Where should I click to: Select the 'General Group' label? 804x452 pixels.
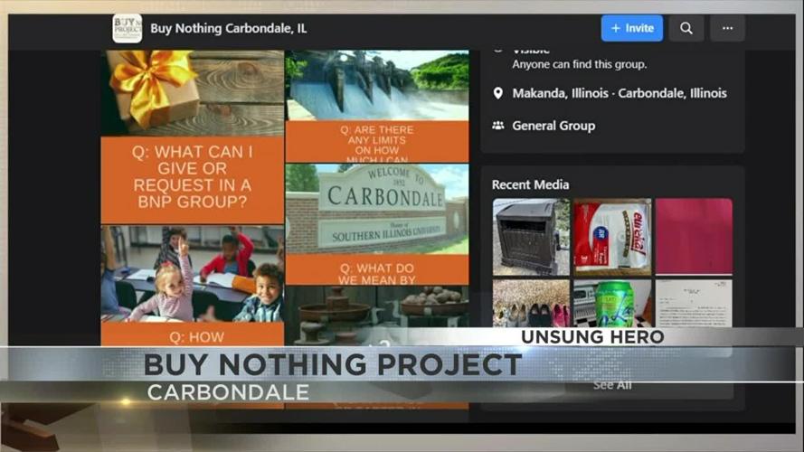553,126
